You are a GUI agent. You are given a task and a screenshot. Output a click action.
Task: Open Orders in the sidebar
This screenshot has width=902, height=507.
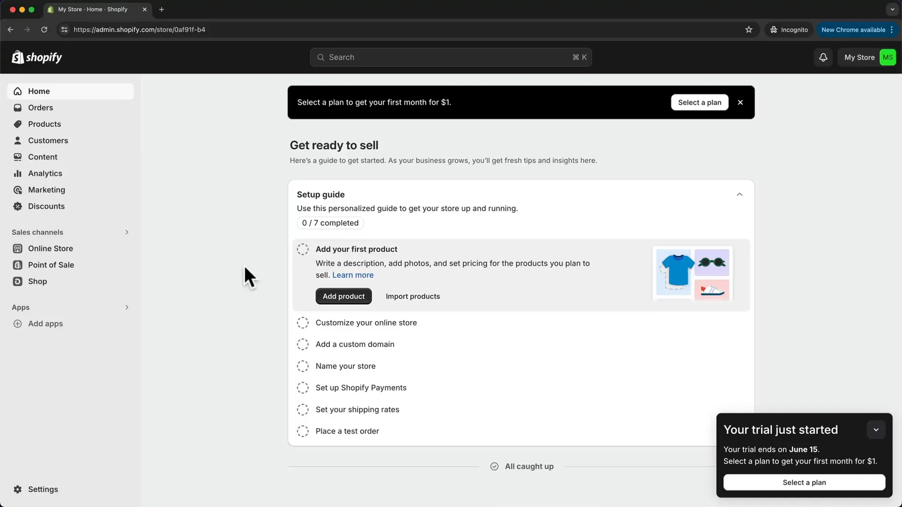[x=70, y=108]
